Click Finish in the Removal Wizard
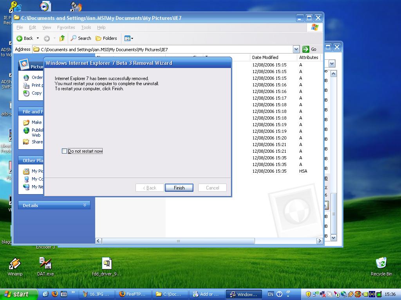 [x=179, y=188]
